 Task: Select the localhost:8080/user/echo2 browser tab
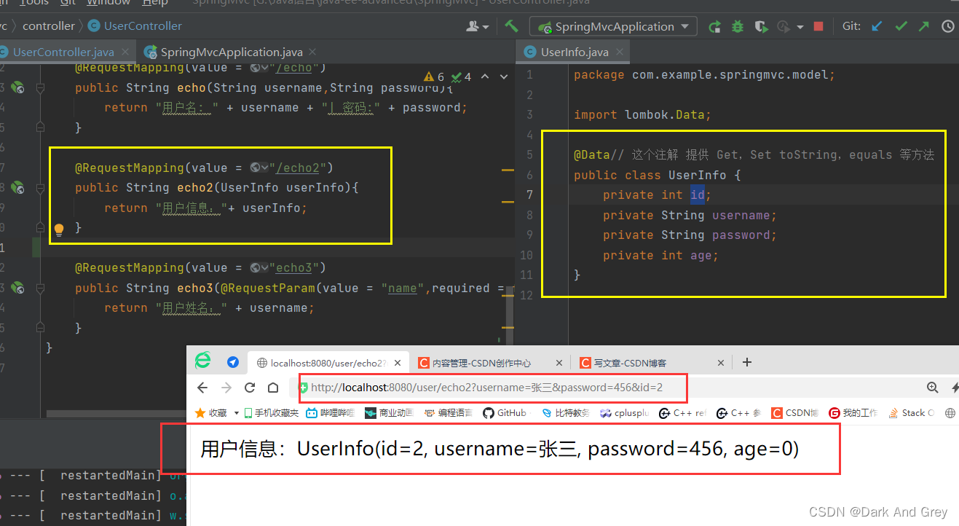[x=328, y=362]
